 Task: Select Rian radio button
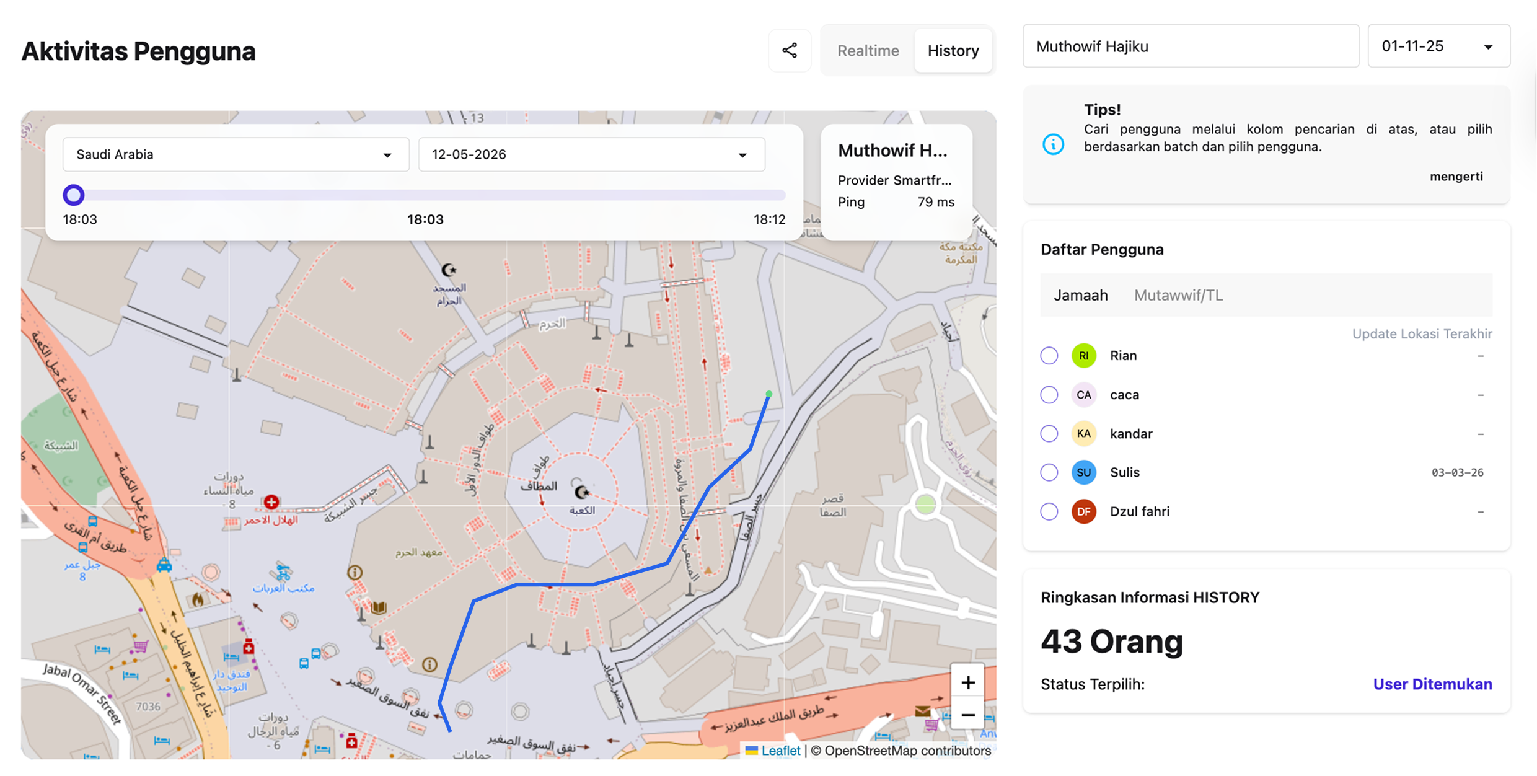[x=1049, y=356]
